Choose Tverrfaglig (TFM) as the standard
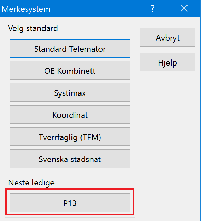Image resolution: width=201 pixels, height=221 pixels. point(70,137)
